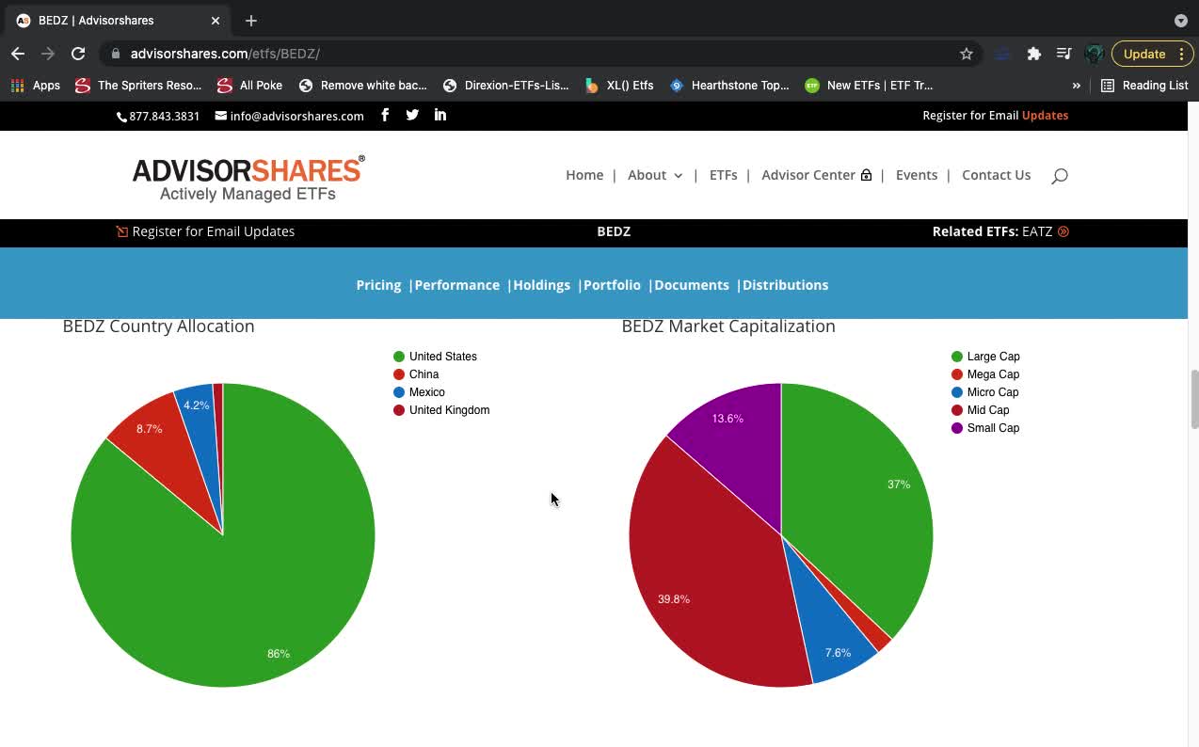Click the Large Cap legend entry
Screen dimensions: 1199x747
click(x=985, y=357)
